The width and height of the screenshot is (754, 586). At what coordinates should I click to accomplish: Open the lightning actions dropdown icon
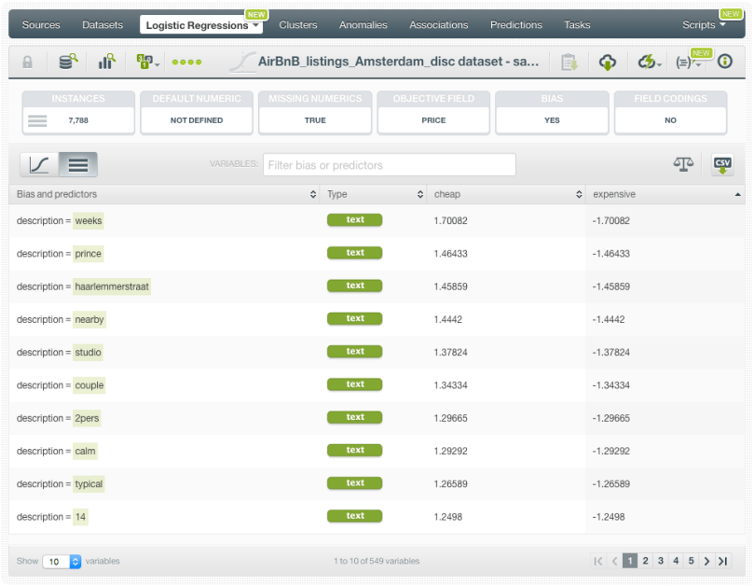(649, 63)
